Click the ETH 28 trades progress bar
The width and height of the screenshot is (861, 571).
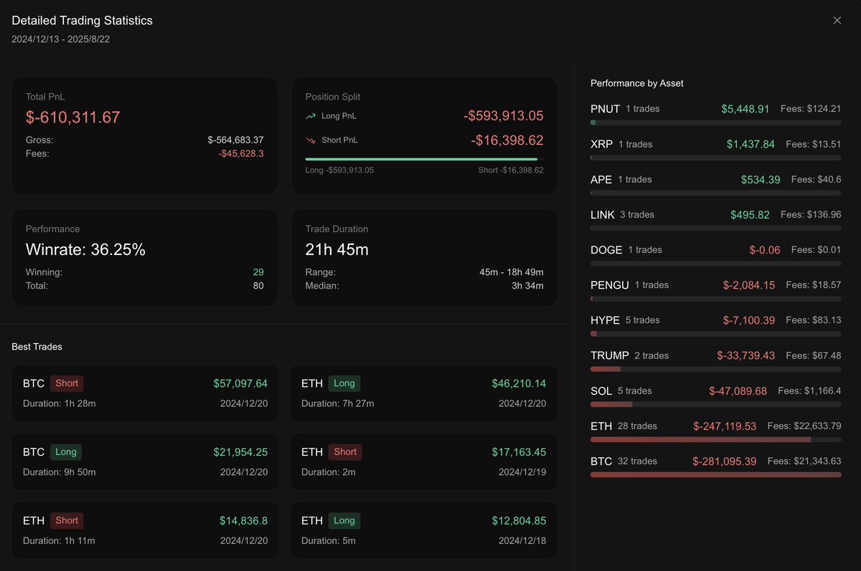(715, 439)
